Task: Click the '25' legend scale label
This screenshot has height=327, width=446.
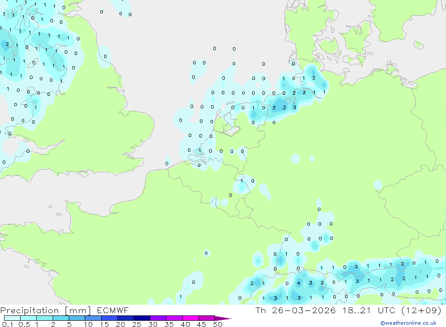Action: (x=136, y=324)
